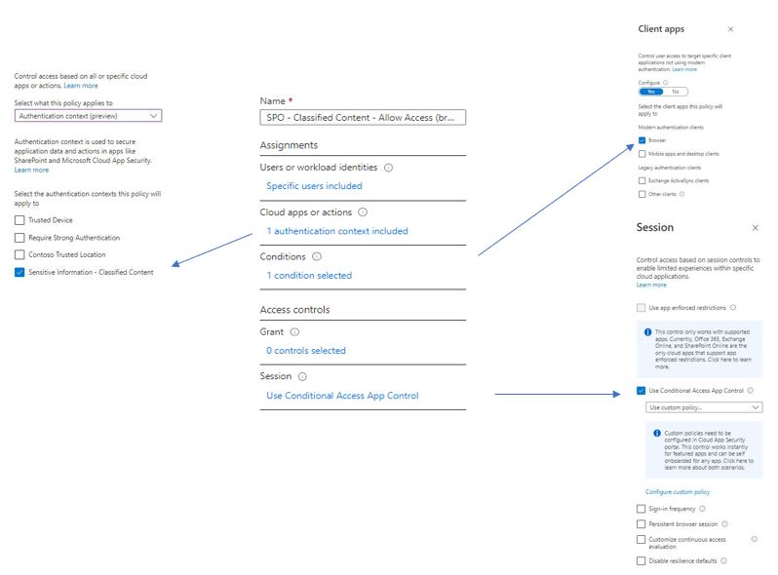Viewport: 778px width, 575px height.
Task: Click Configure custom policy link
Action: pyautogui.click(x=678, y=492)
